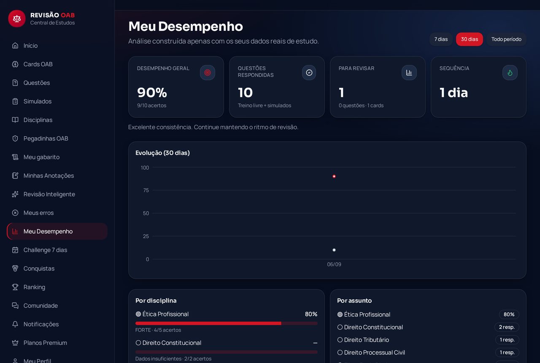Select the Todo período filter
The image size is (540, 363).
(x=506, y=39)
